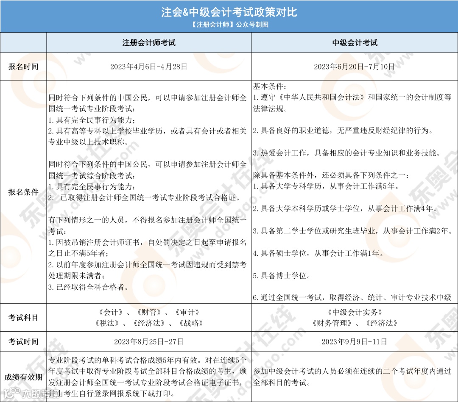Click the line '专业中级以上技术职称。'

(x=89, y=142)
